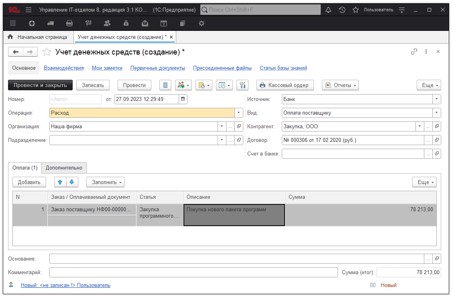452x297 pixels.
Task: Open the notifications bell icon
Action: coord(328,10)
